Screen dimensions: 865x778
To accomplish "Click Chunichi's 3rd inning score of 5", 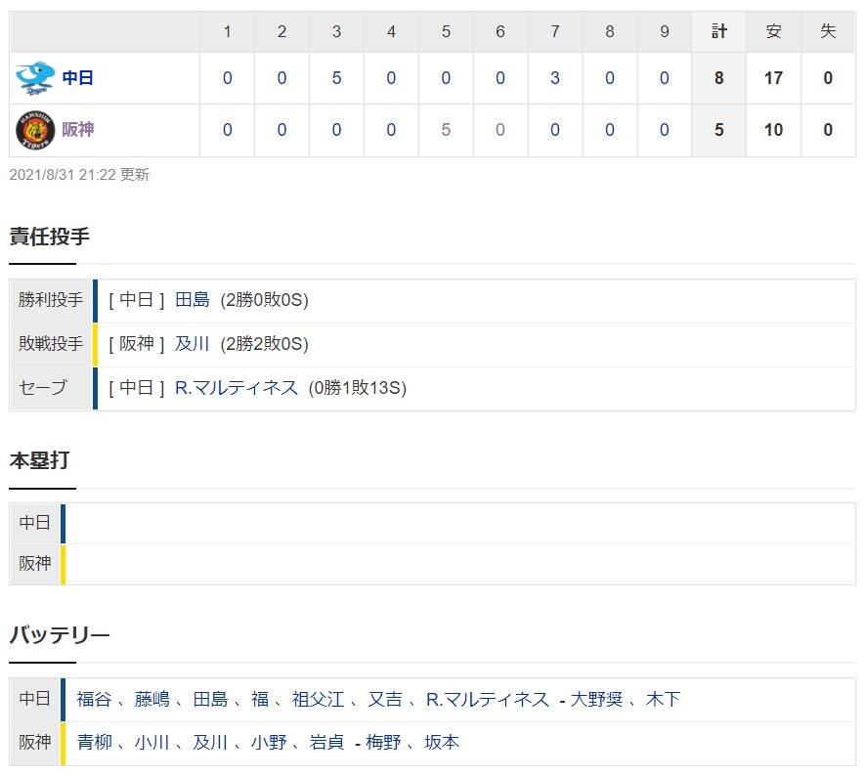I will (336, 78).
